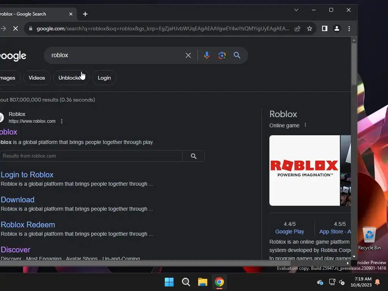Open more options beside Online game
The width and height of the screenshot is (388, 291).
(x=305, y=125)
